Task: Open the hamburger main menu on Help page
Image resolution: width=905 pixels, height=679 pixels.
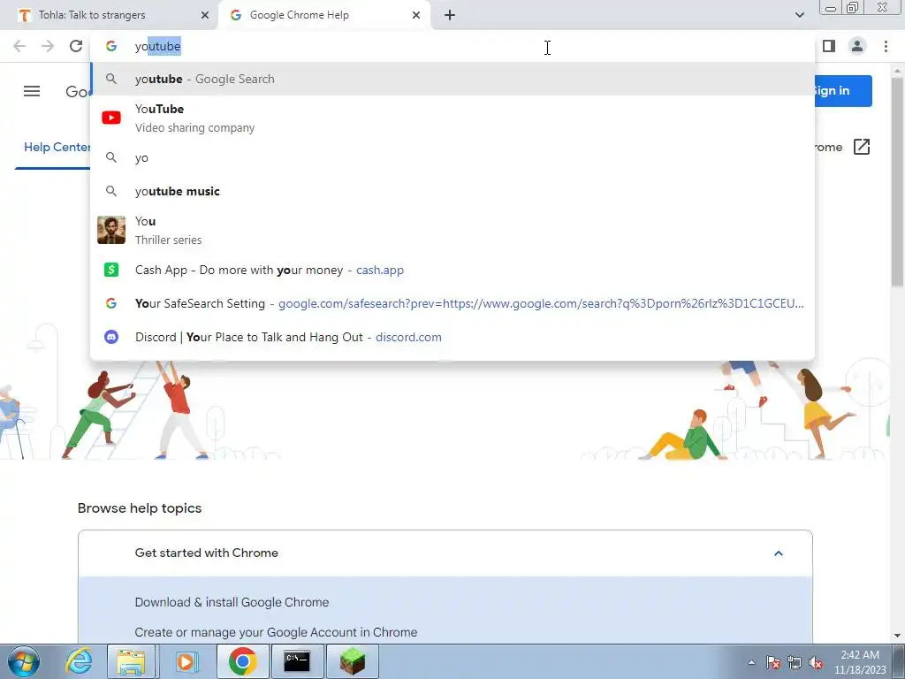Action: coord(32,91)
